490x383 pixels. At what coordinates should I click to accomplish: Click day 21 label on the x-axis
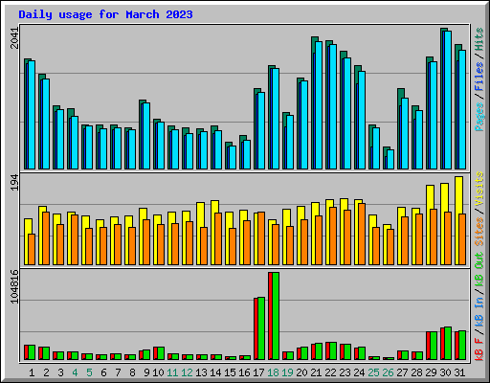click(x=316, y=372)
